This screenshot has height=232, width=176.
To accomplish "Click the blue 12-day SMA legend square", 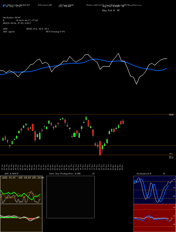I will [4, 6].
